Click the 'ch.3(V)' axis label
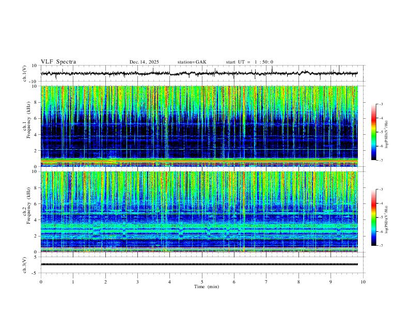The image size is (409, 316). [25, 265]
